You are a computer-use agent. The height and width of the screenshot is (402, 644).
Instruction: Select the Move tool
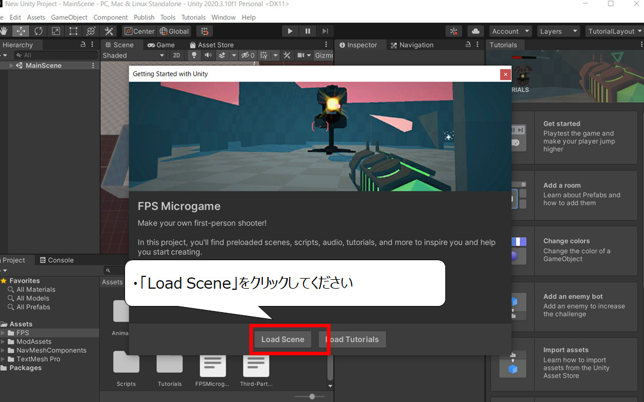[x=21, y=31]
